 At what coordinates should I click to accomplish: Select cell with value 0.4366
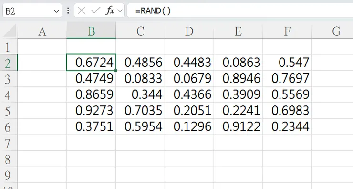[189, 94]
